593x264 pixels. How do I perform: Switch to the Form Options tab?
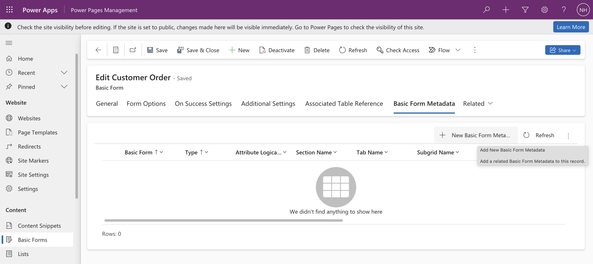pos(146,103)
